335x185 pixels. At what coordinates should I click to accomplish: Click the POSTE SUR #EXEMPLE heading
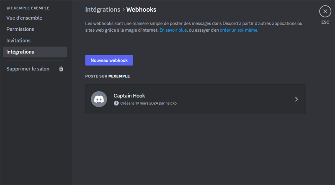click(x=107, y=76)
